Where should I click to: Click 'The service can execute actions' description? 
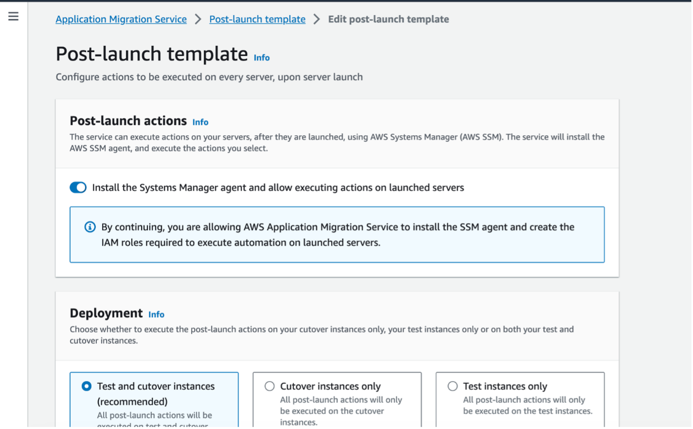point(337,143)
